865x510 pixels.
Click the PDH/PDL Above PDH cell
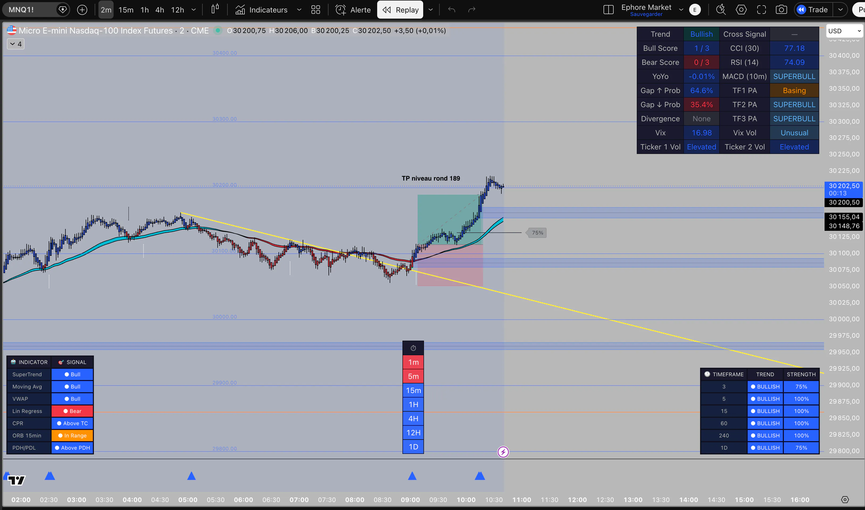[72, 448]
